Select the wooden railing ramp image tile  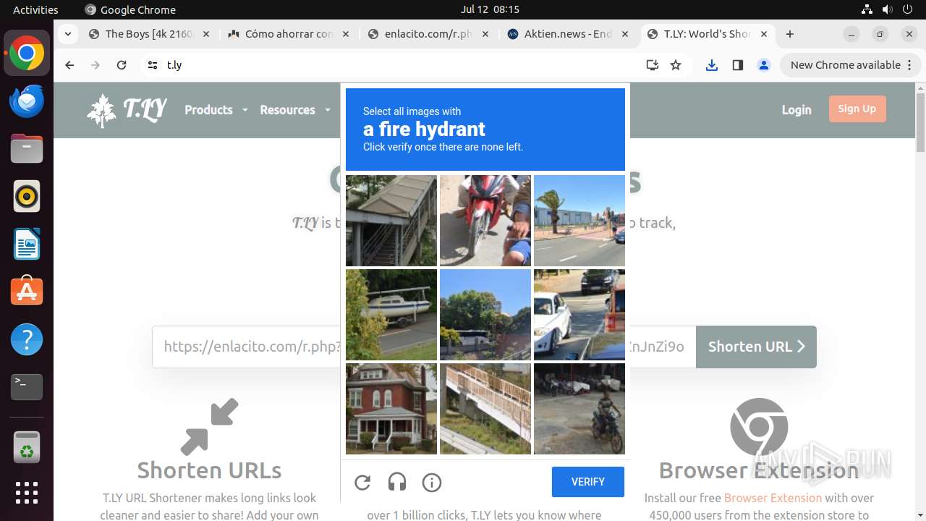[485, 409]
